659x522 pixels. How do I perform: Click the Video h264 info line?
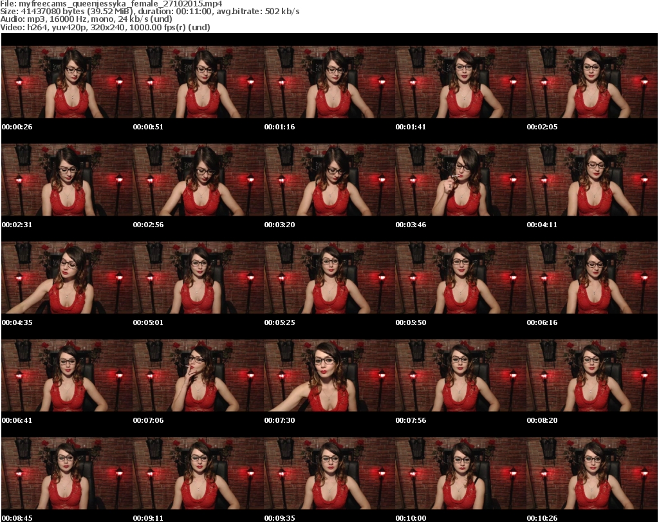coord(105,27)
